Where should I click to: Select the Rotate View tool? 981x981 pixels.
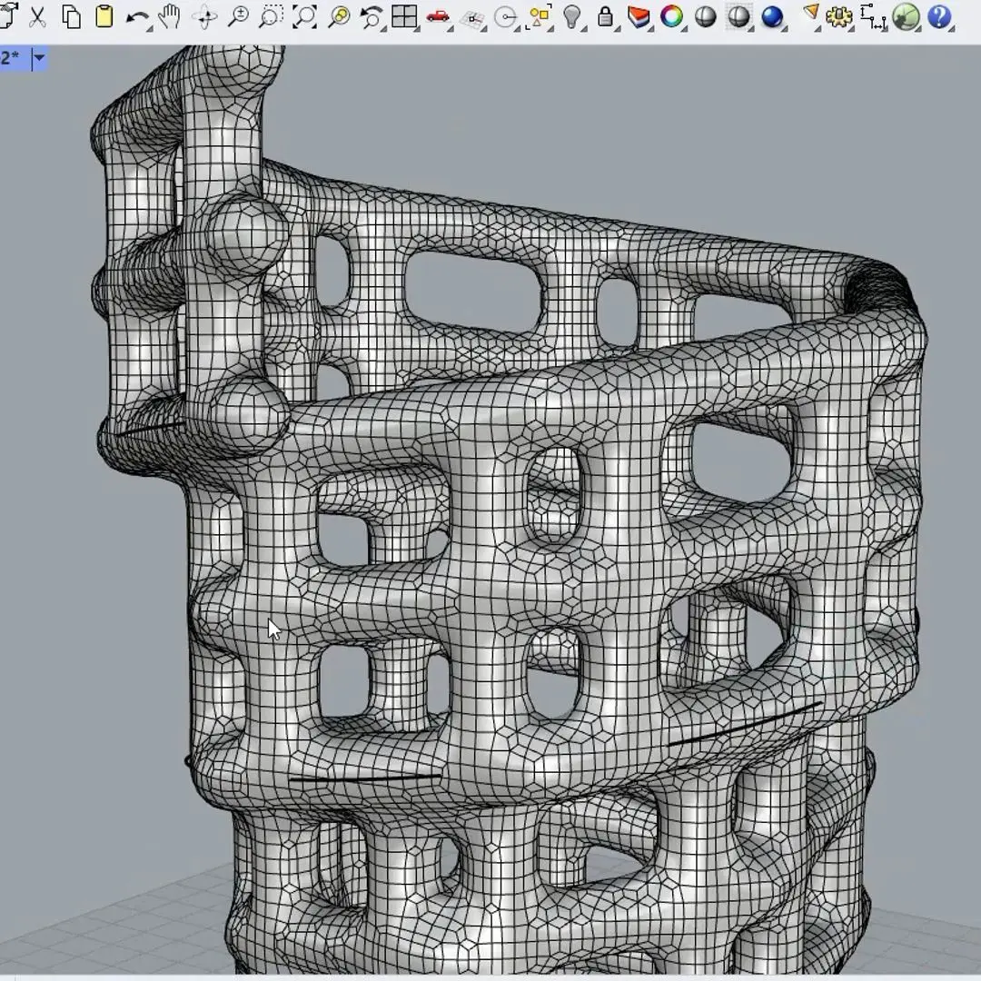(204, 17)
